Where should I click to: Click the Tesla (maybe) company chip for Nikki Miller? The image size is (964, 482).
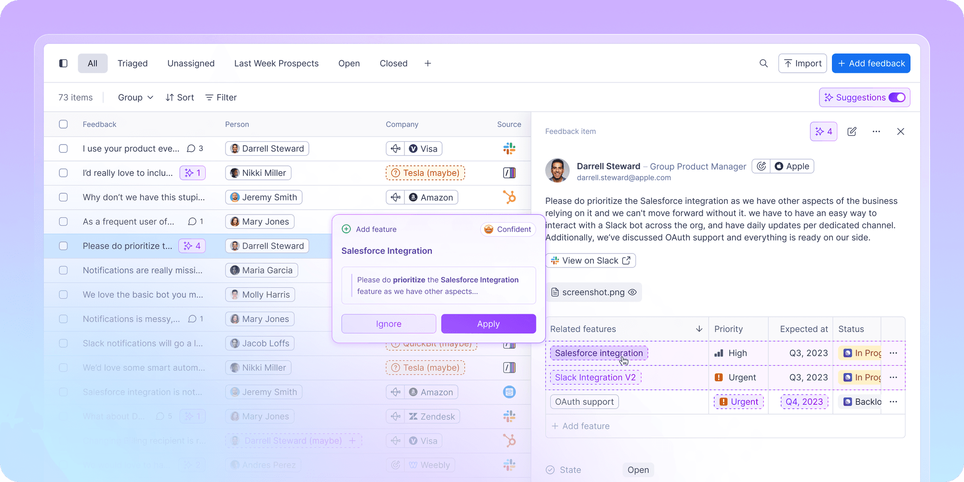(x=425, y=173)
